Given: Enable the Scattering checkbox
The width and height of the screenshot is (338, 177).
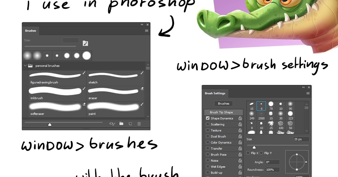Looking at the screenshot, I should [x=208, y=124].
